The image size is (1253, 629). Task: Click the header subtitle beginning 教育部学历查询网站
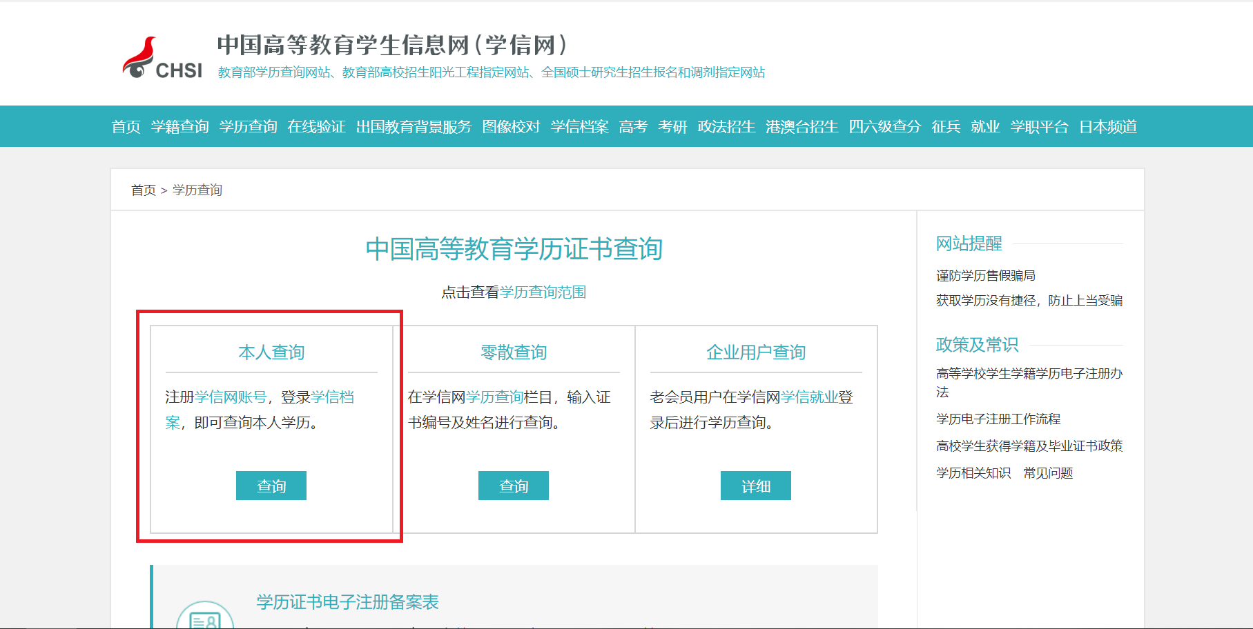[492, 72]
